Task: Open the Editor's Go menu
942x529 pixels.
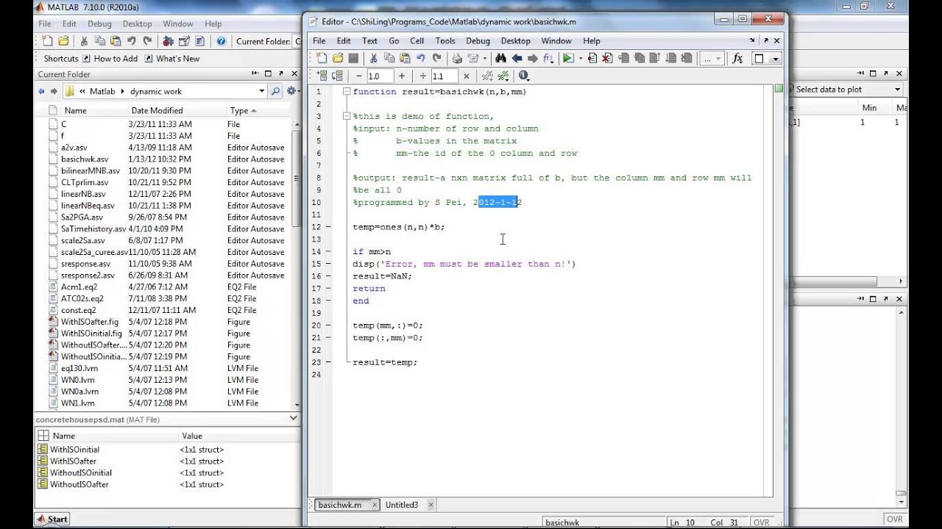Action: click(394, 41)
